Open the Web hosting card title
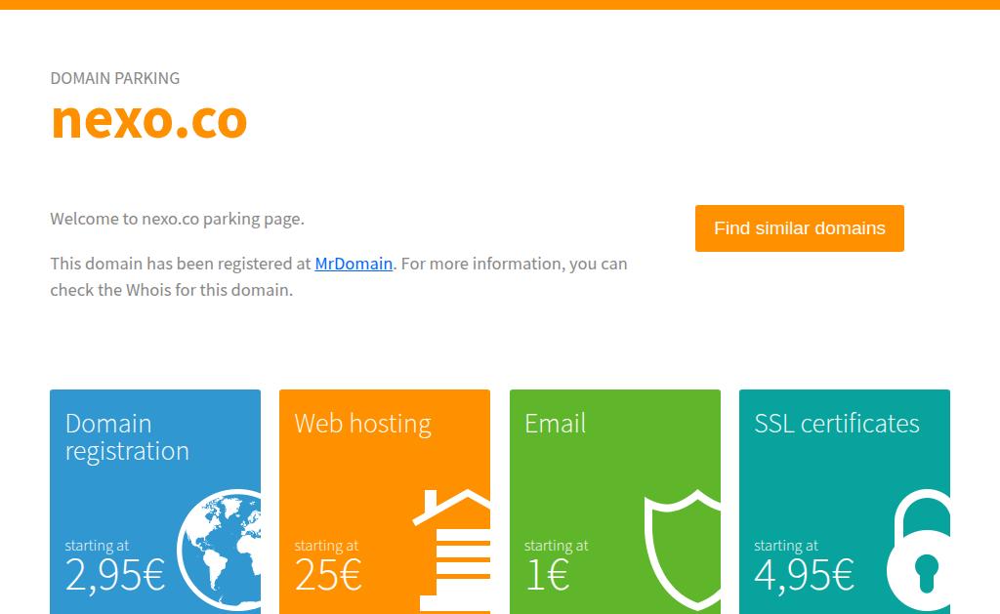 pos(363,424)
